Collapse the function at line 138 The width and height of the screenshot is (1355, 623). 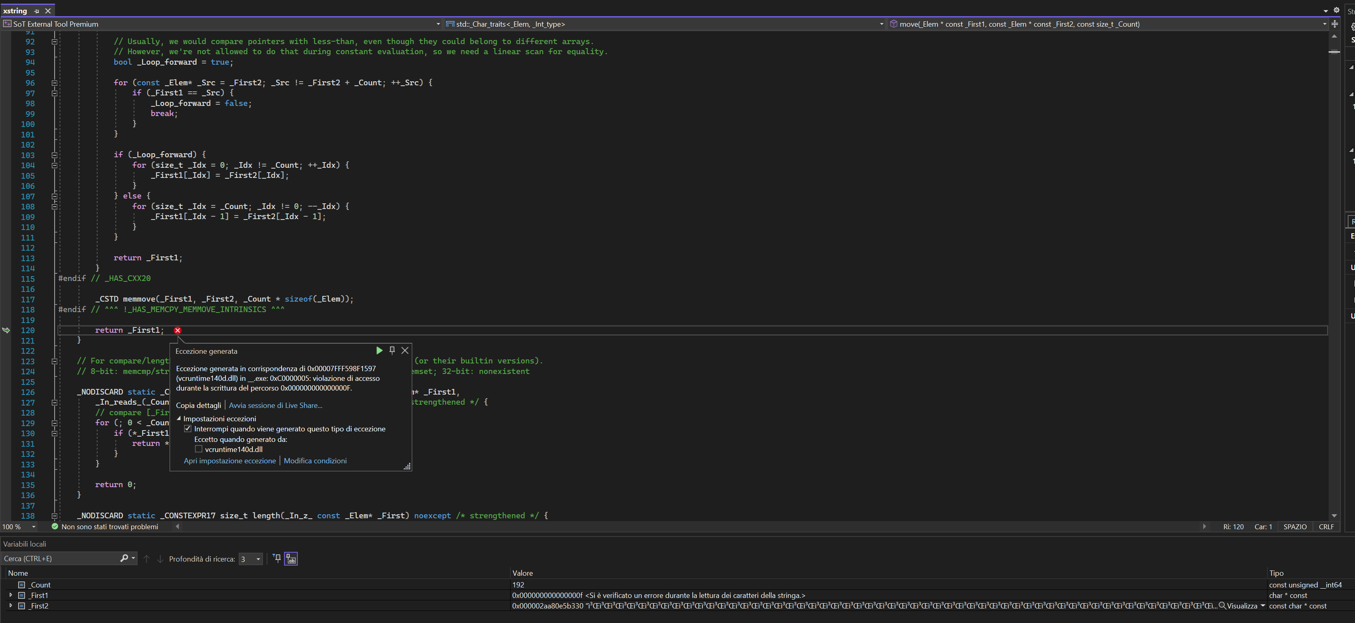click(x=54, y=516)
